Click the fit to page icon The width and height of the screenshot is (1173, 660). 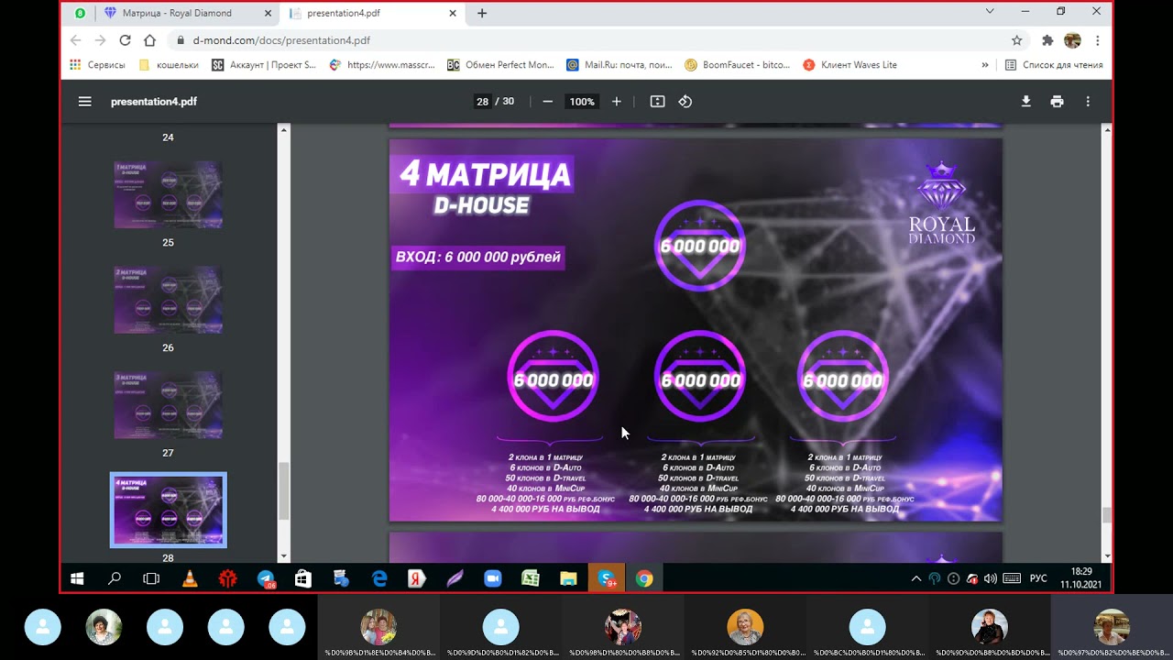[657, 102]
